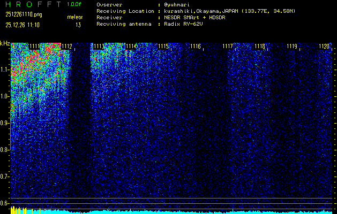Viewport: 337px width, 214px height.
Task: Click the 1120 time marker label
Action: point(324,46)
